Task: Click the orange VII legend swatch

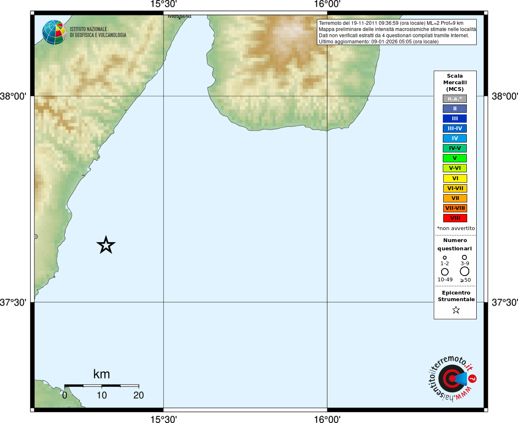Action: (455, 198)
